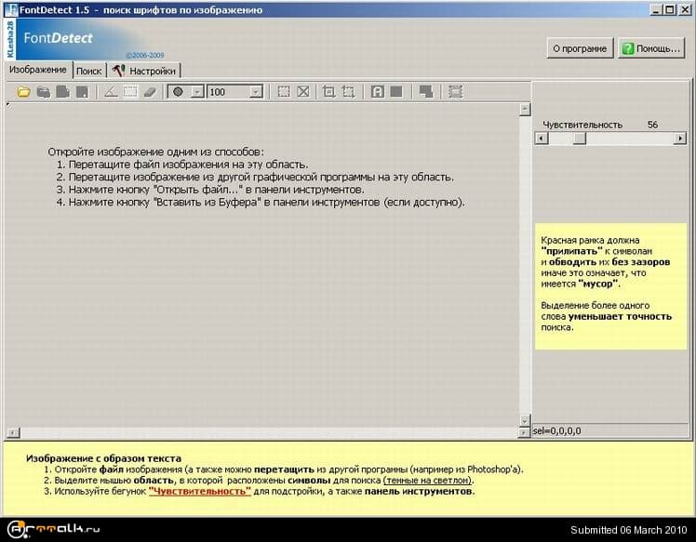Click the filmstrip frame icon in the toolbar
Viewport: 696px width, 542px height.
point(455,92)
